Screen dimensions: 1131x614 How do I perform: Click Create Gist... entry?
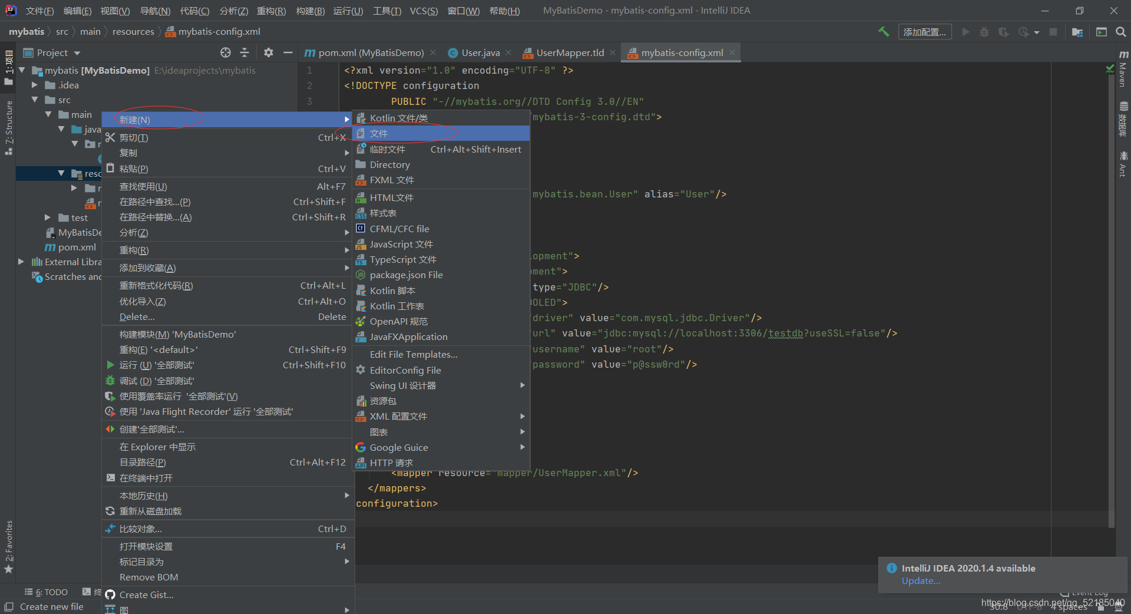tap(227, 595)
